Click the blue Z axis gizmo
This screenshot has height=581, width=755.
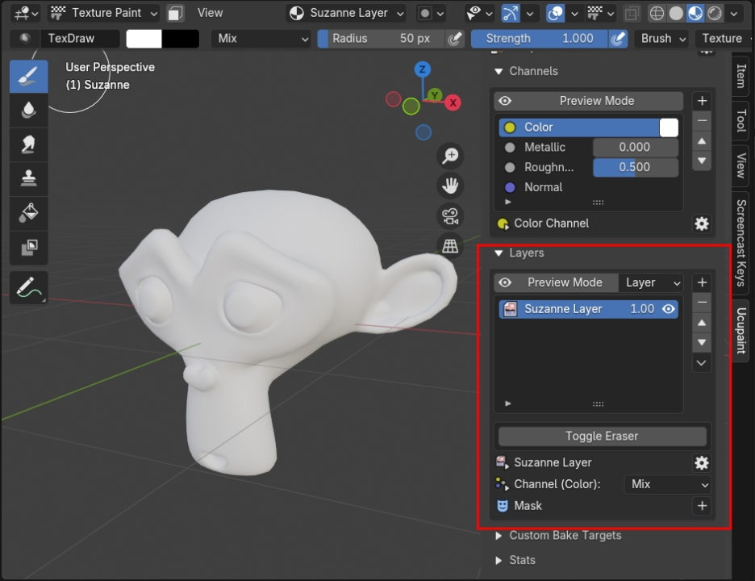(423, 69)
